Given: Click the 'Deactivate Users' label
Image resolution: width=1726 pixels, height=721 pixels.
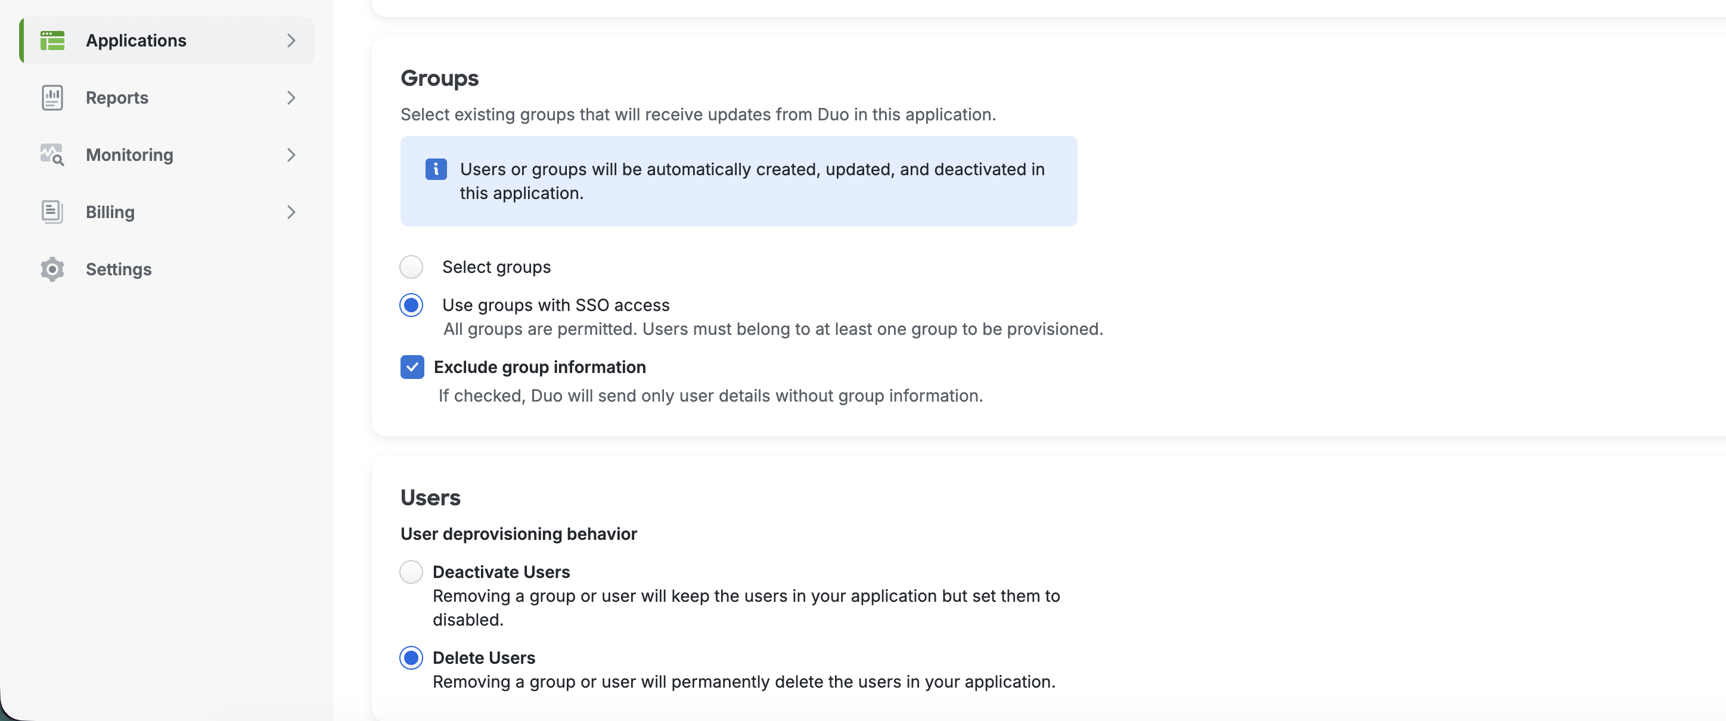Looking at the screenshot, I should click(501, 572).
